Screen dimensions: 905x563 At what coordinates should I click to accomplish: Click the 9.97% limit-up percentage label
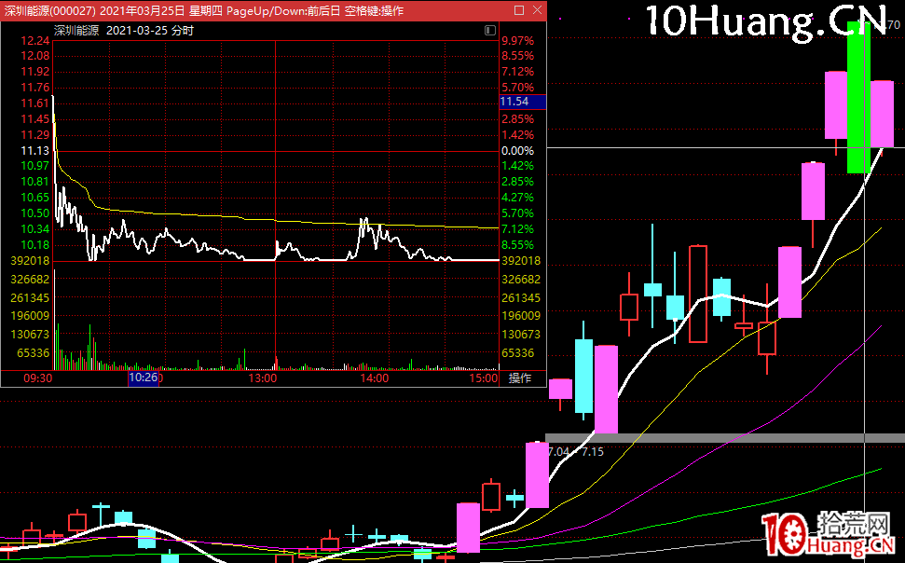click(517, 40)
